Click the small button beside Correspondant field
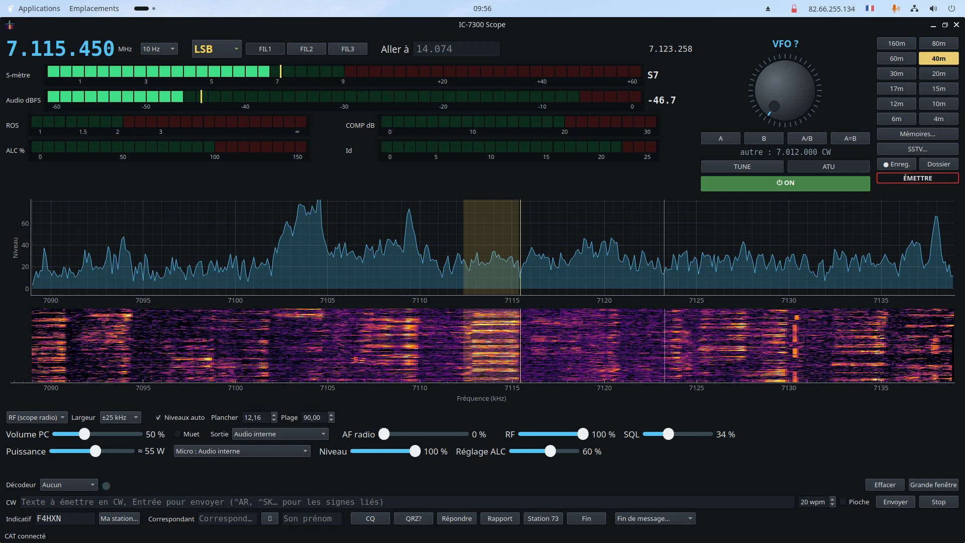The image size is (965, 543). coord(270,518)
